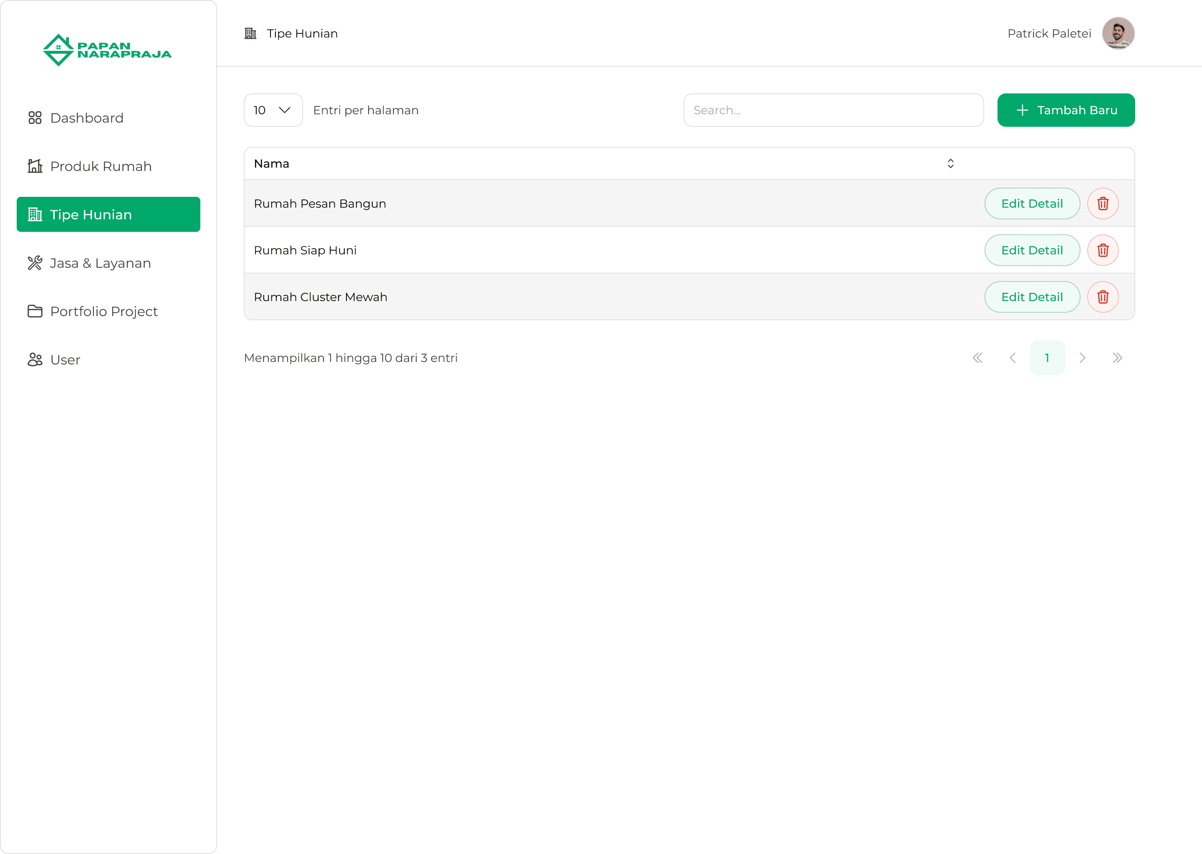Remove Rumah Cluster Mewah via trash icon

coord(1103,297)
